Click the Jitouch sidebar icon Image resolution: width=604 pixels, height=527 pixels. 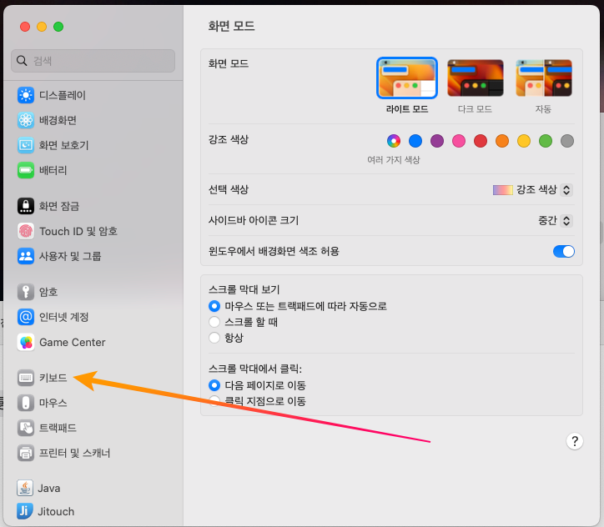(25, 511)
